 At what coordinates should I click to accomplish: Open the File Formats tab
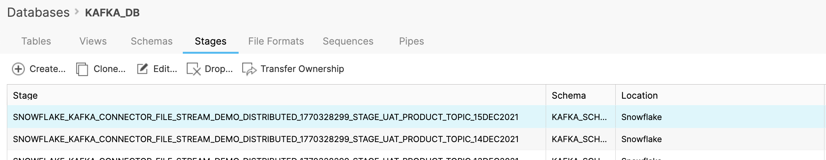276,41
